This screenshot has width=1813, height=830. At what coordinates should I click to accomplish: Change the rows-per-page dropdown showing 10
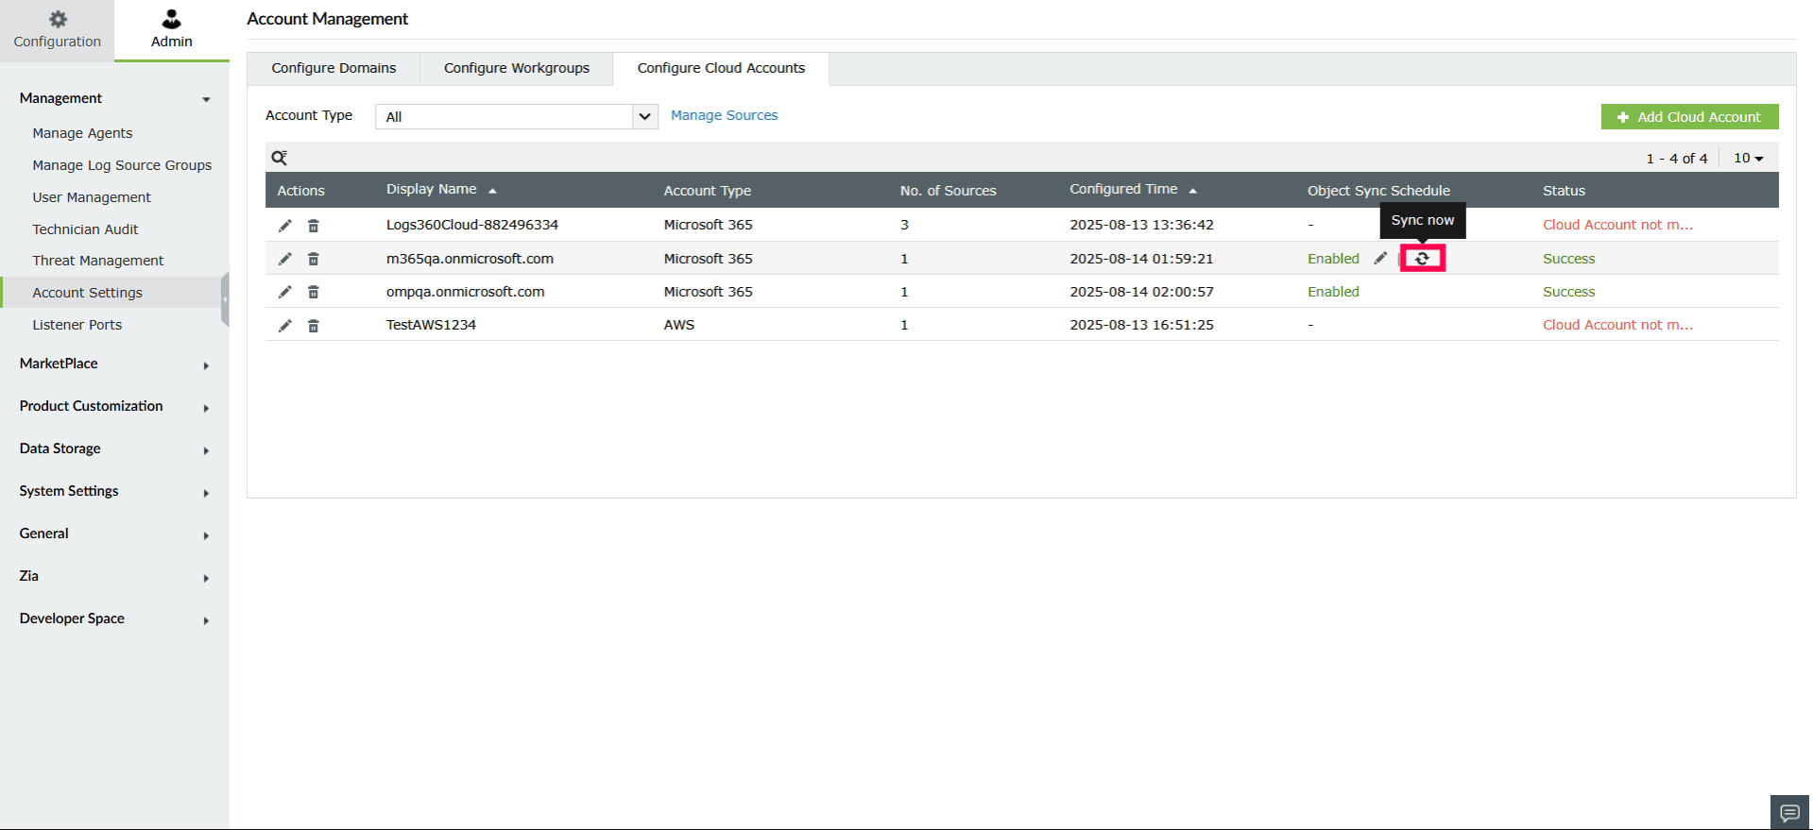(x=1748, y=158)
